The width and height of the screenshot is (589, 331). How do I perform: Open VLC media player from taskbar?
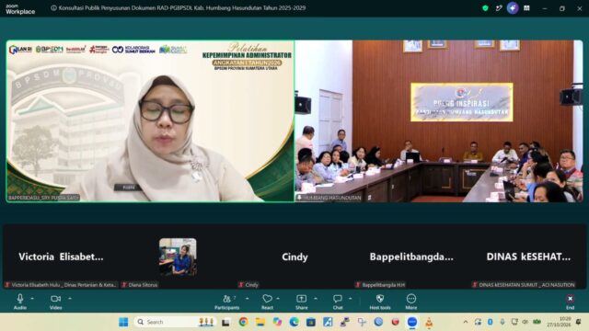(429, 322)
